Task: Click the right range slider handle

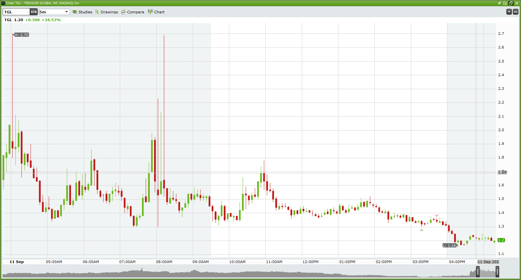Action: click(x=497, y=272)
